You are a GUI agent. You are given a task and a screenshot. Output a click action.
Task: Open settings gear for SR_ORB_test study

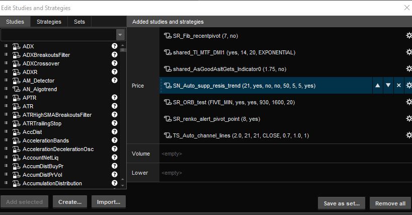[x=408, y=102]
